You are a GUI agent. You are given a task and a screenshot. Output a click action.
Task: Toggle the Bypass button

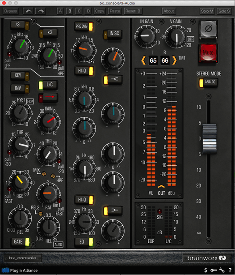coord(11,11)
